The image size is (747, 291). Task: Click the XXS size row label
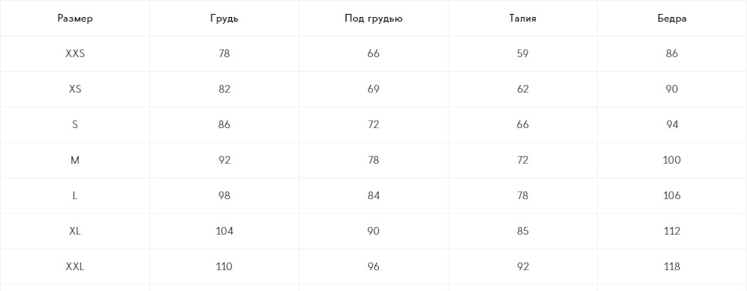pos(75,54)
